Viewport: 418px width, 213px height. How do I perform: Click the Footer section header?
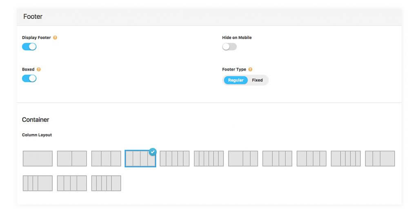tap(33, 17)
